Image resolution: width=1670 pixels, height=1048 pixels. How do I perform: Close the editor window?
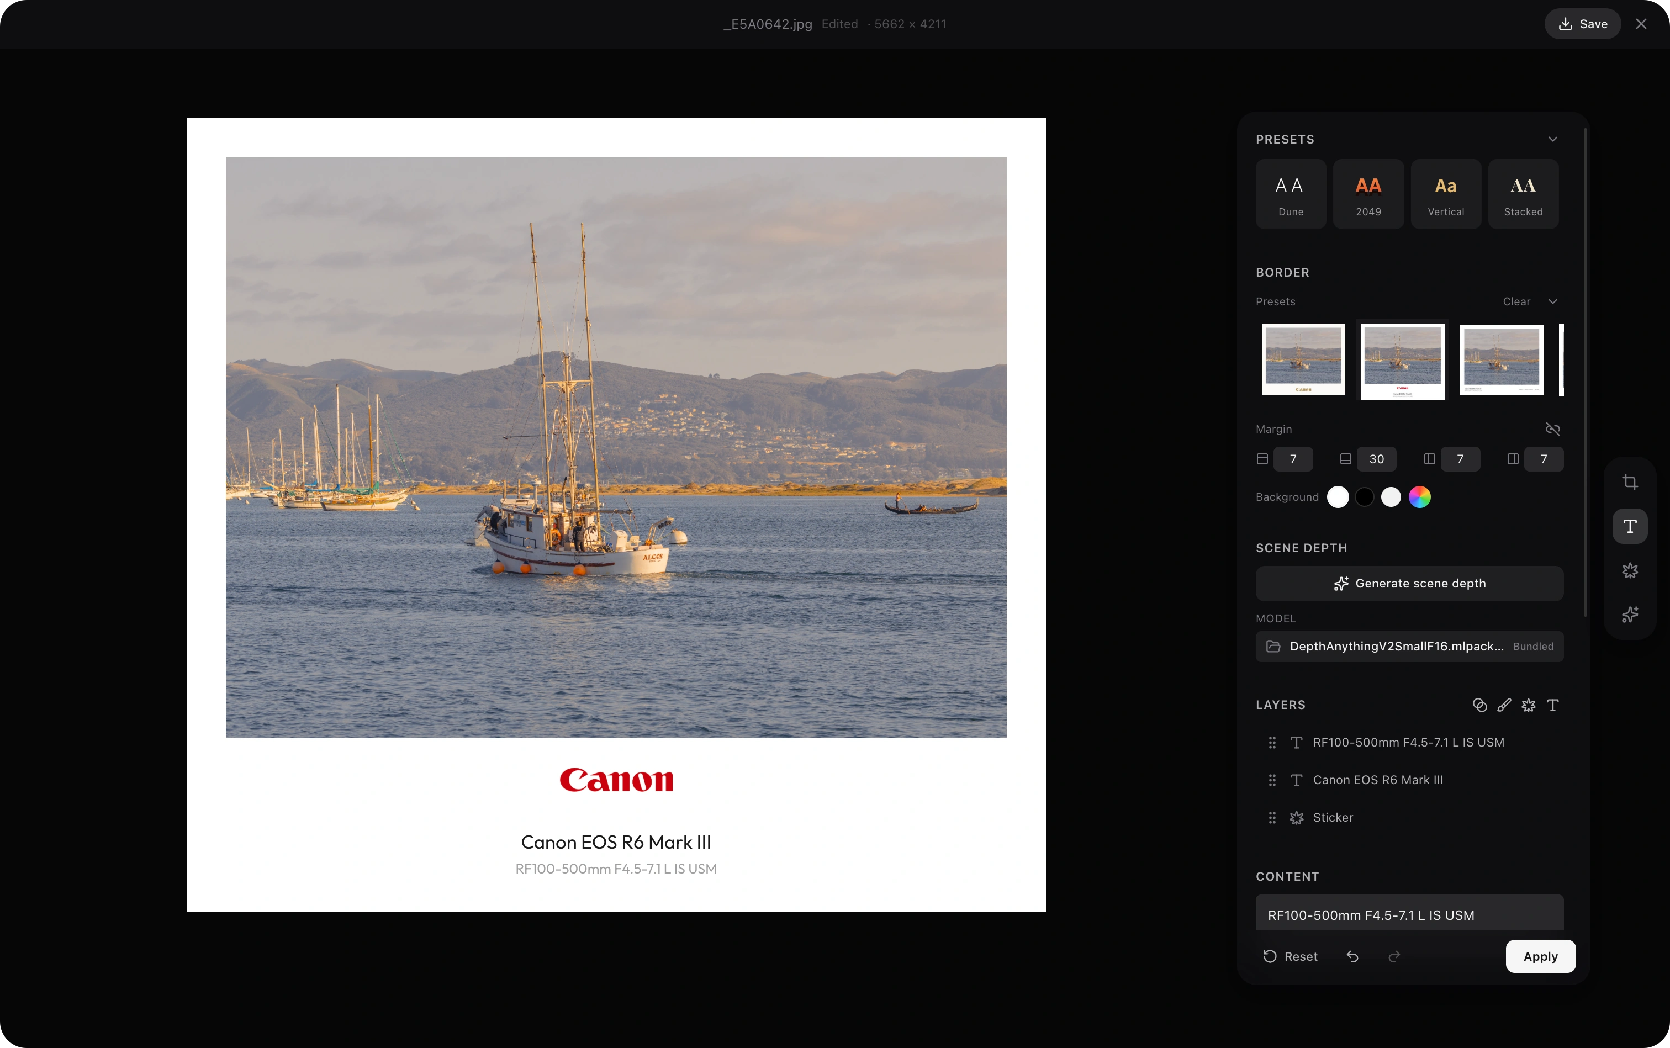click(x=1641, y=24)
